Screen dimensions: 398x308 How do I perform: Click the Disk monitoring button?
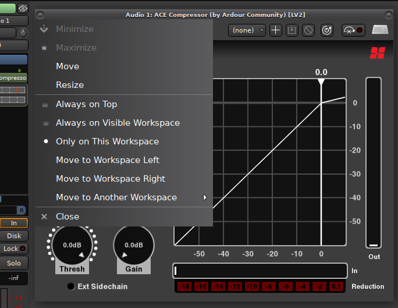tap(14, 236)
